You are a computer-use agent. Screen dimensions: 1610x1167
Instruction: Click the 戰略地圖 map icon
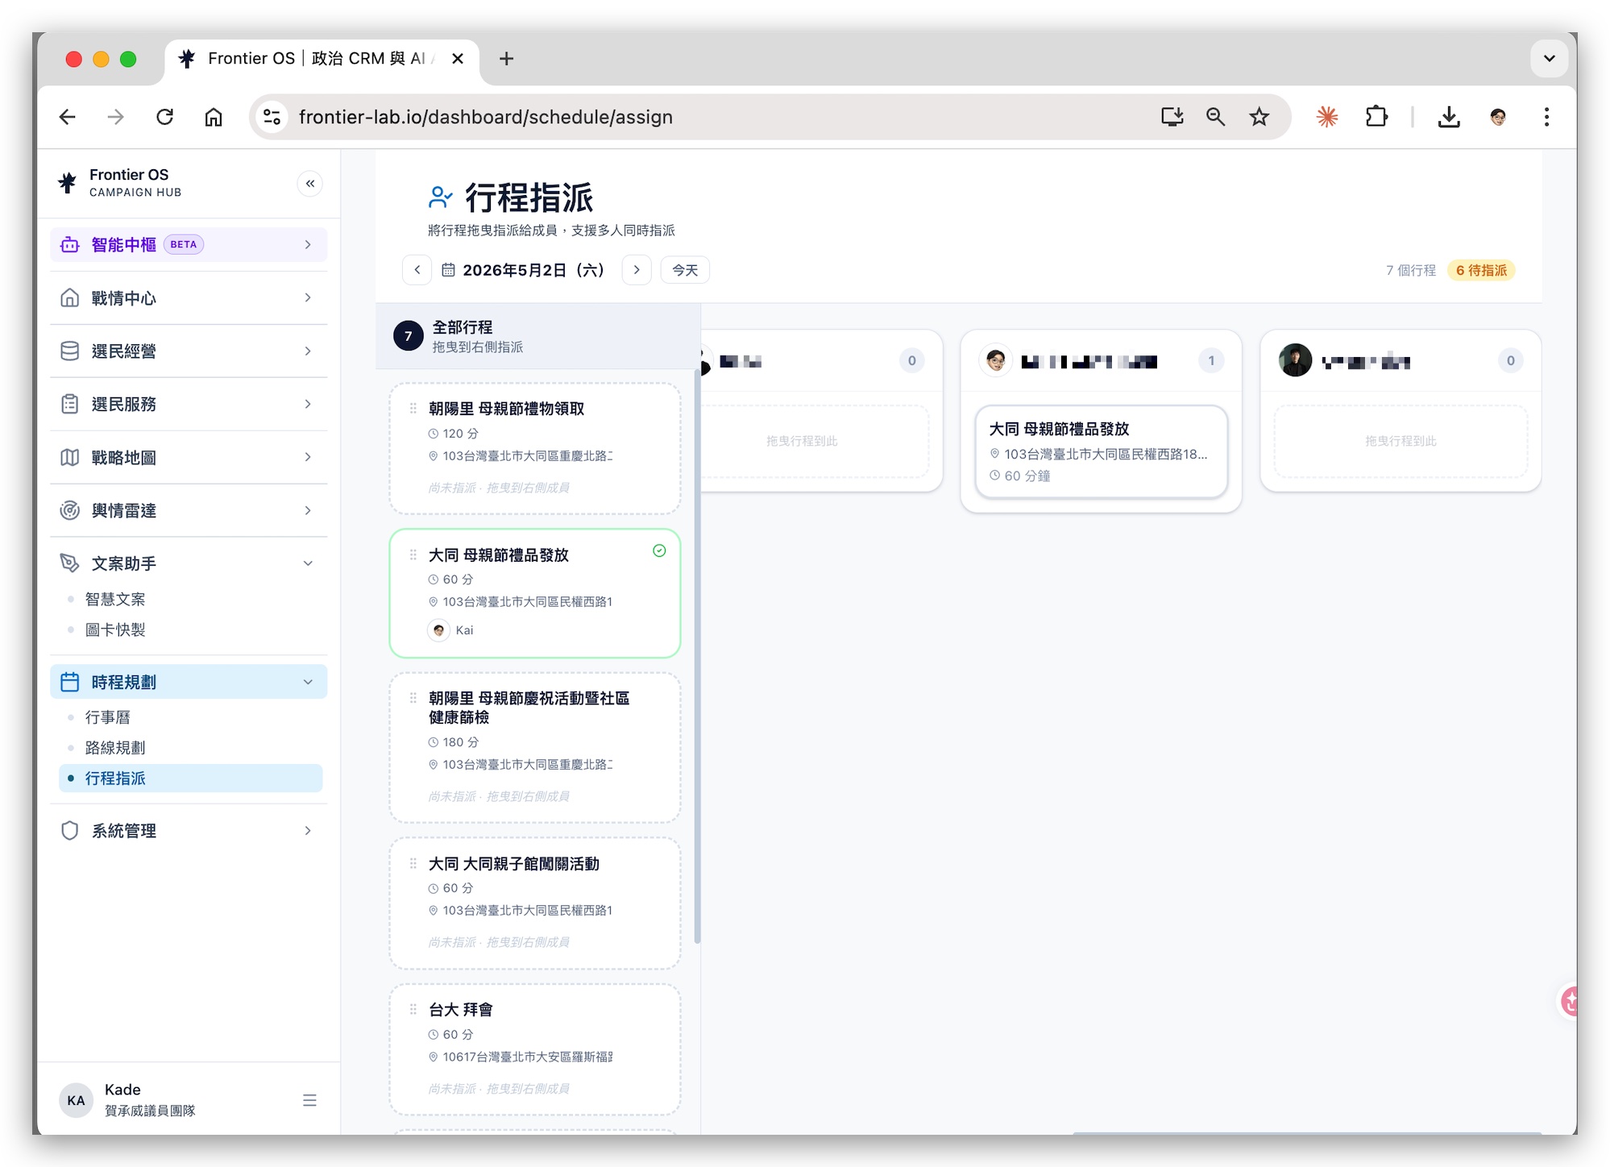(70, 458)
